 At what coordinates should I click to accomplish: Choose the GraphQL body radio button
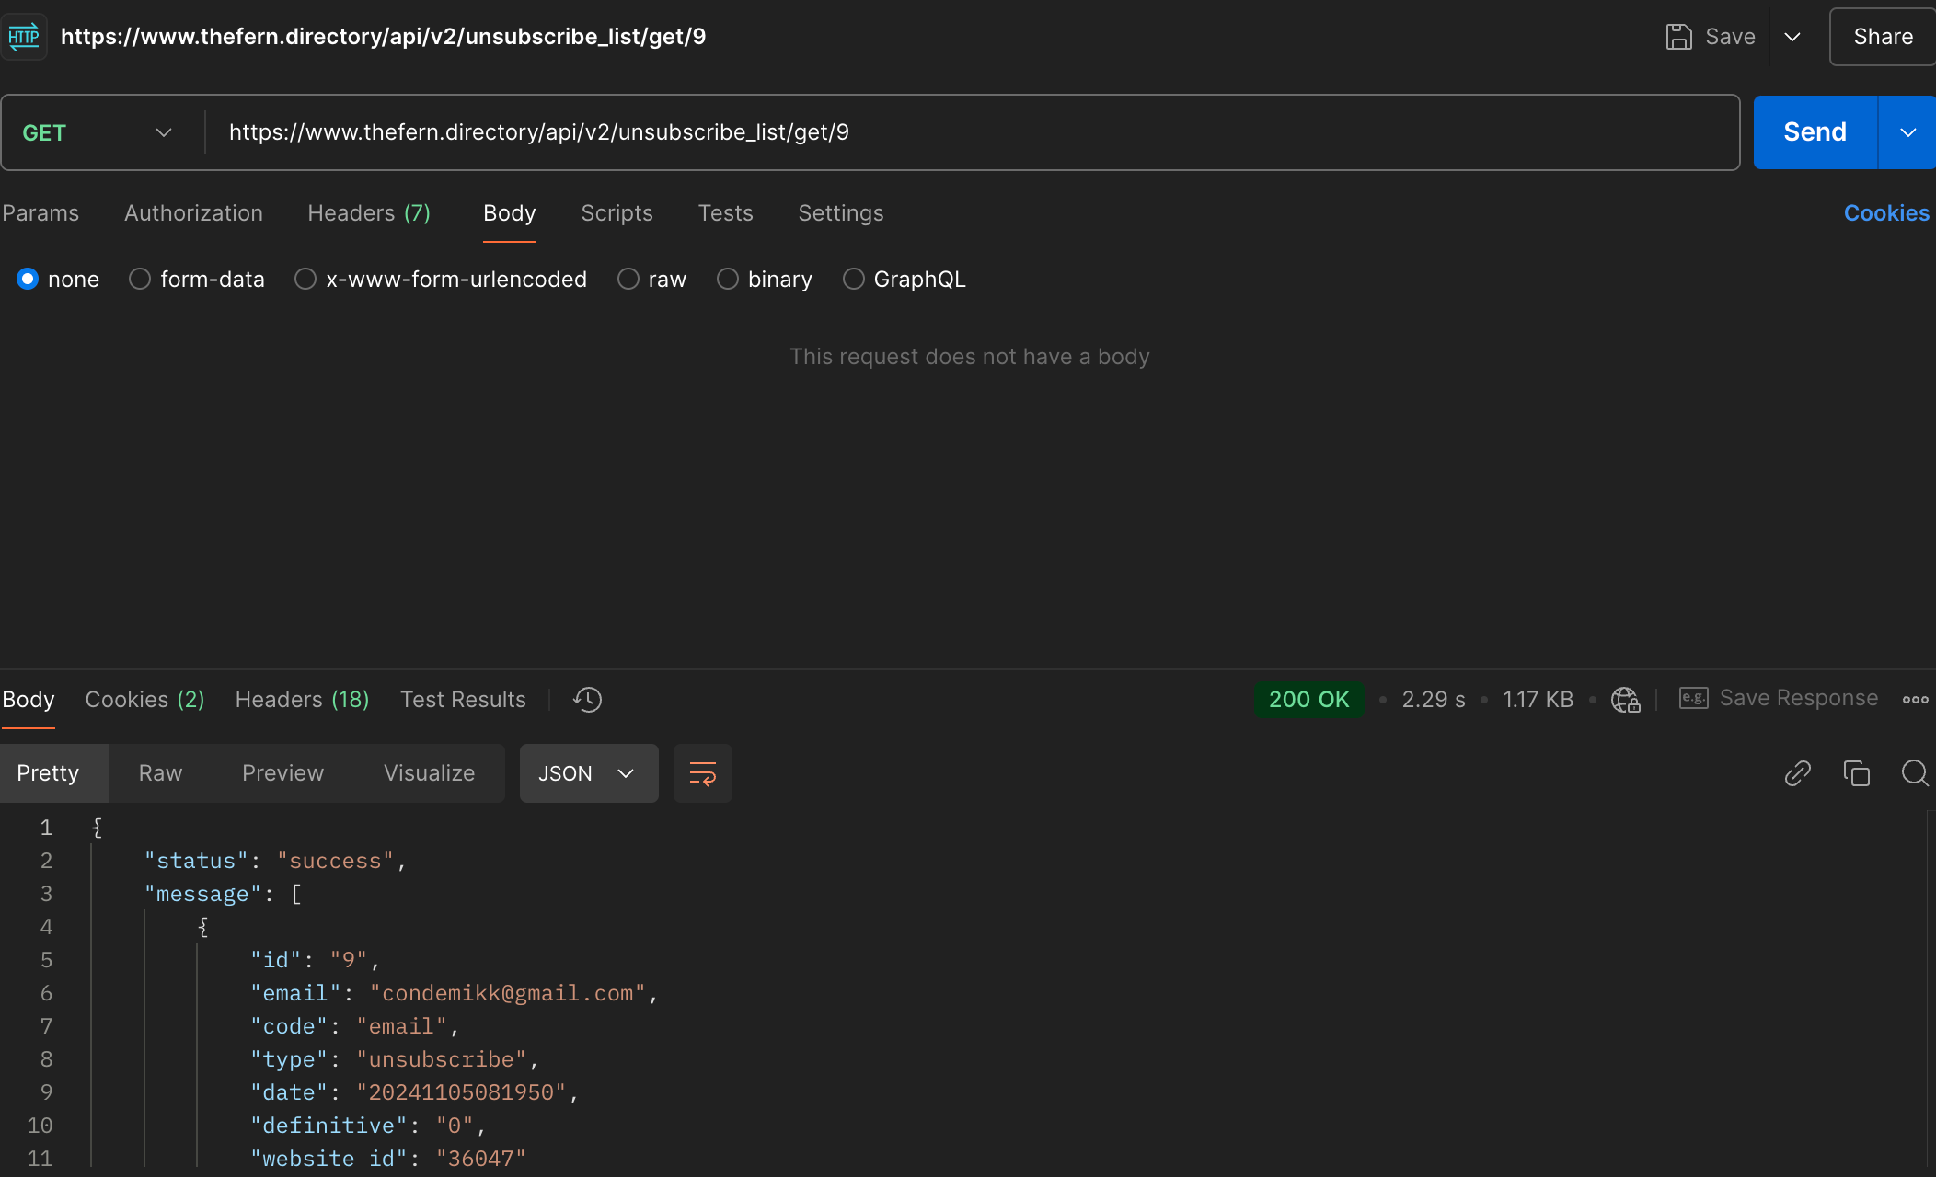click(854, 279)
